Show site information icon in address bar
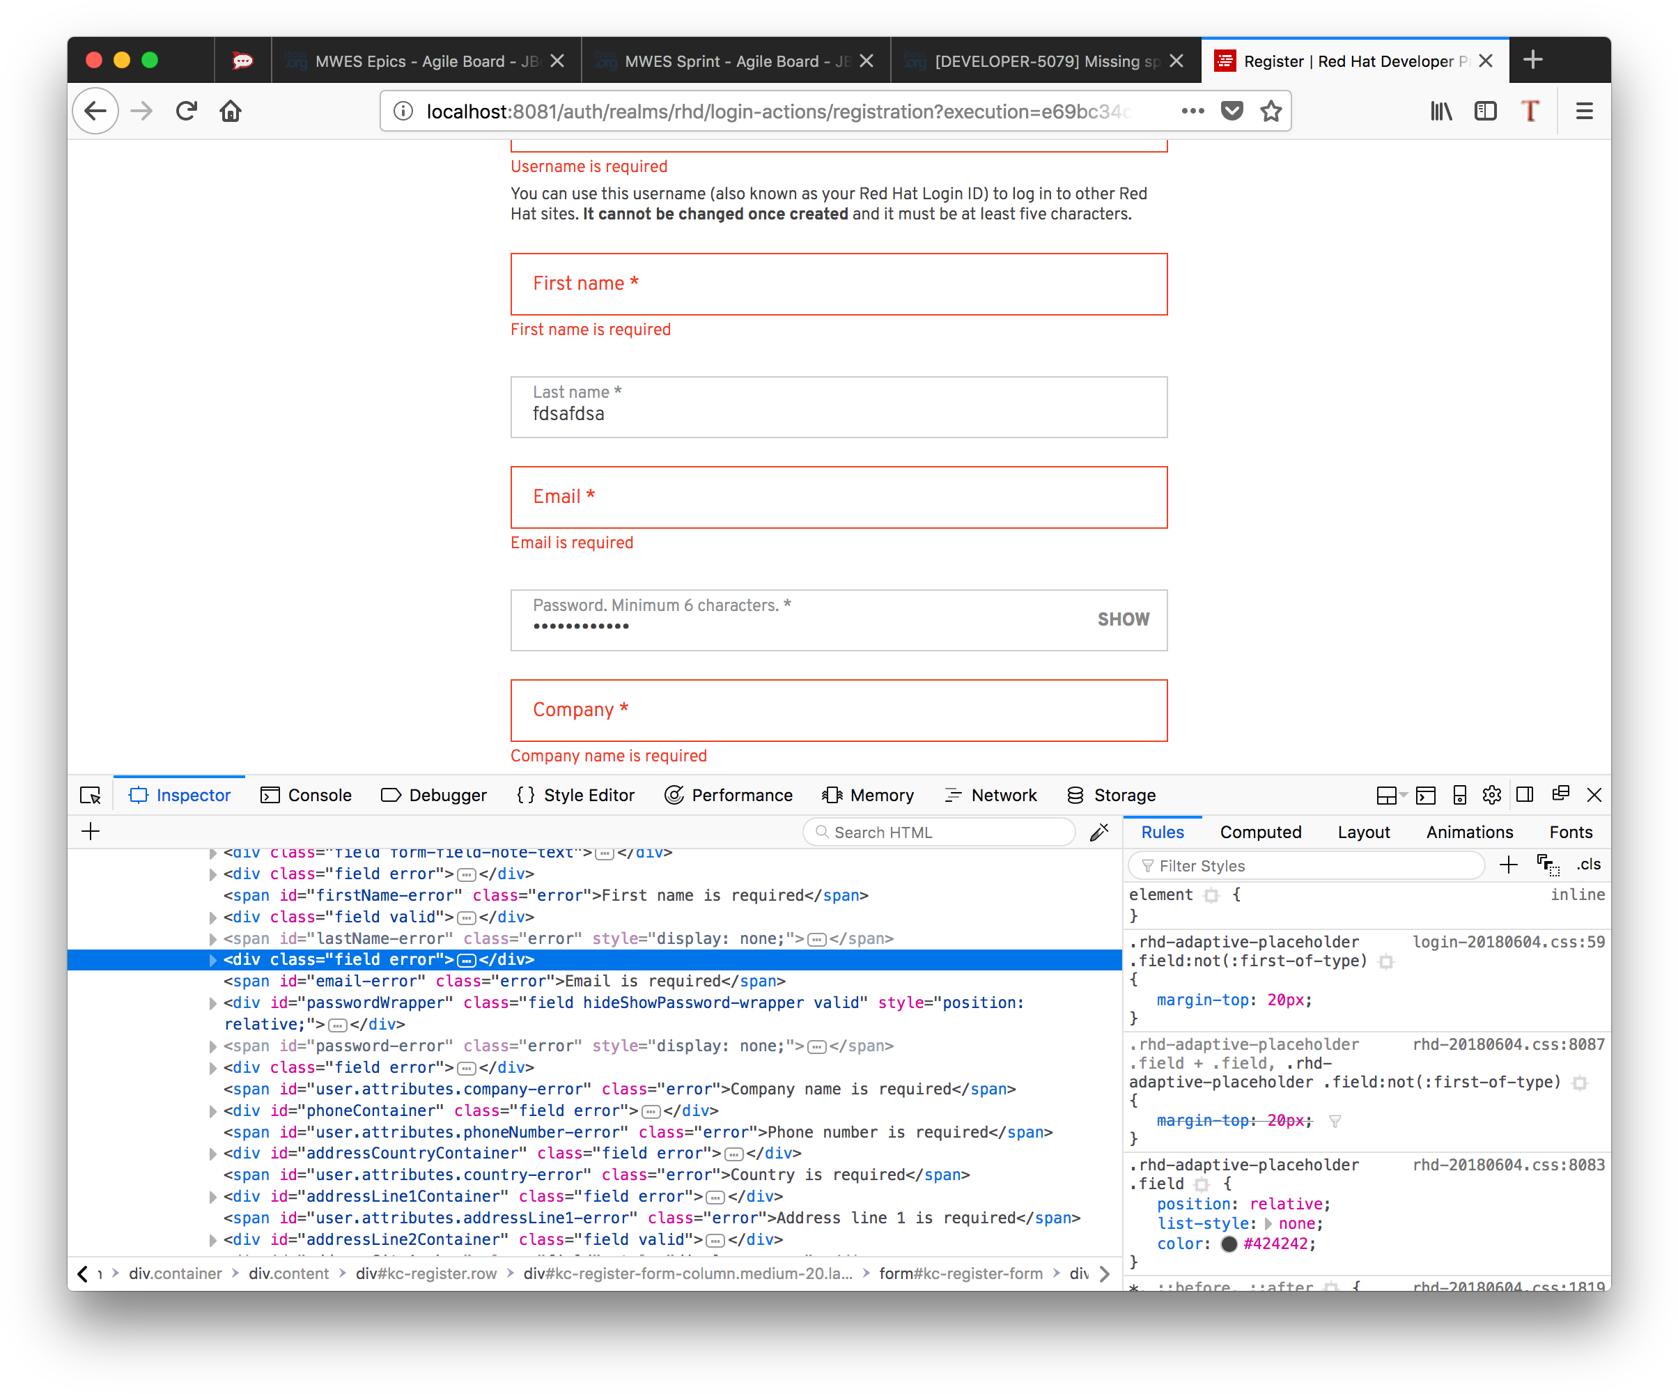This screenshot has width=1678, height=1394. click(403, 111)
